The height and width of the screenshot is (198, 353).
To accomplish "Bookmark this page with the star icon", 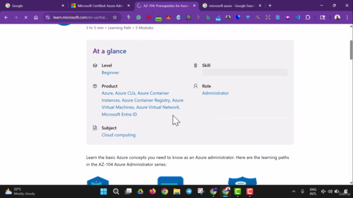I will coord(115,17).
